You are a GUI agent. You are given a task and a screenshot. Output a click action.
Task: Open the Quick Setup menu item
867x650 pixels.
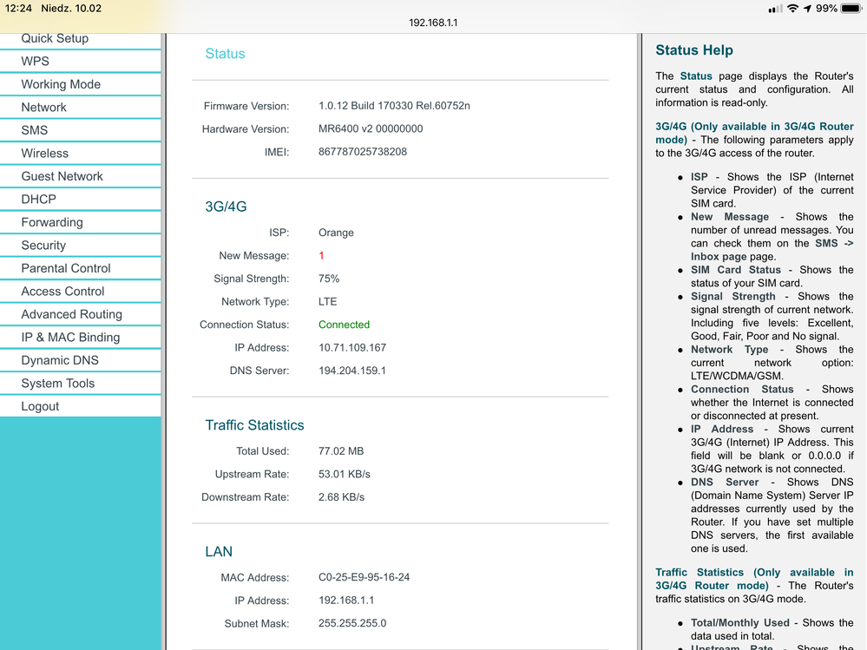(x=55, y=39)
